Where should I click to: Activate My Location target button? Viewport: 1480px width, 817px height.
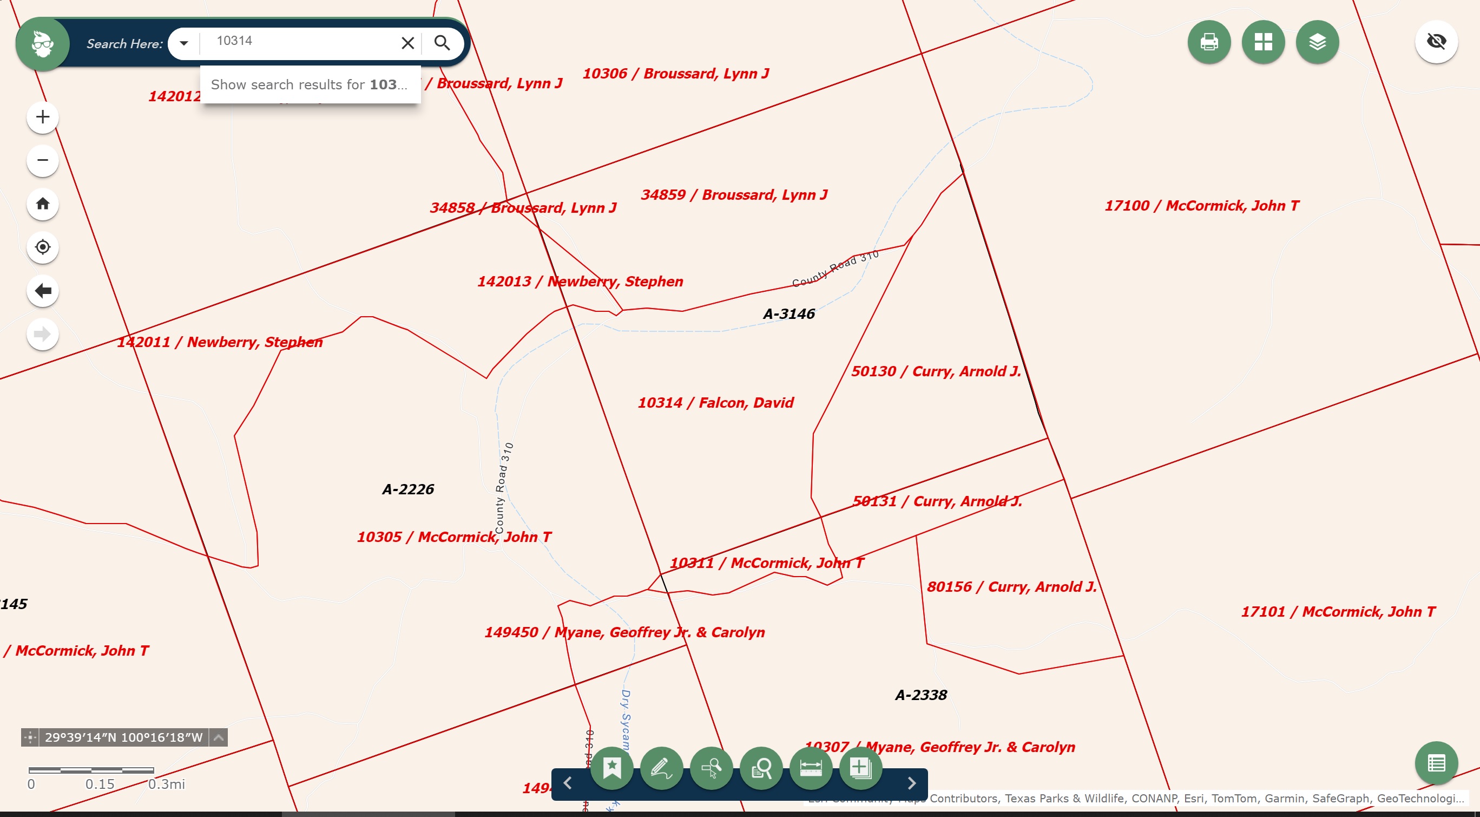(43, 247)
